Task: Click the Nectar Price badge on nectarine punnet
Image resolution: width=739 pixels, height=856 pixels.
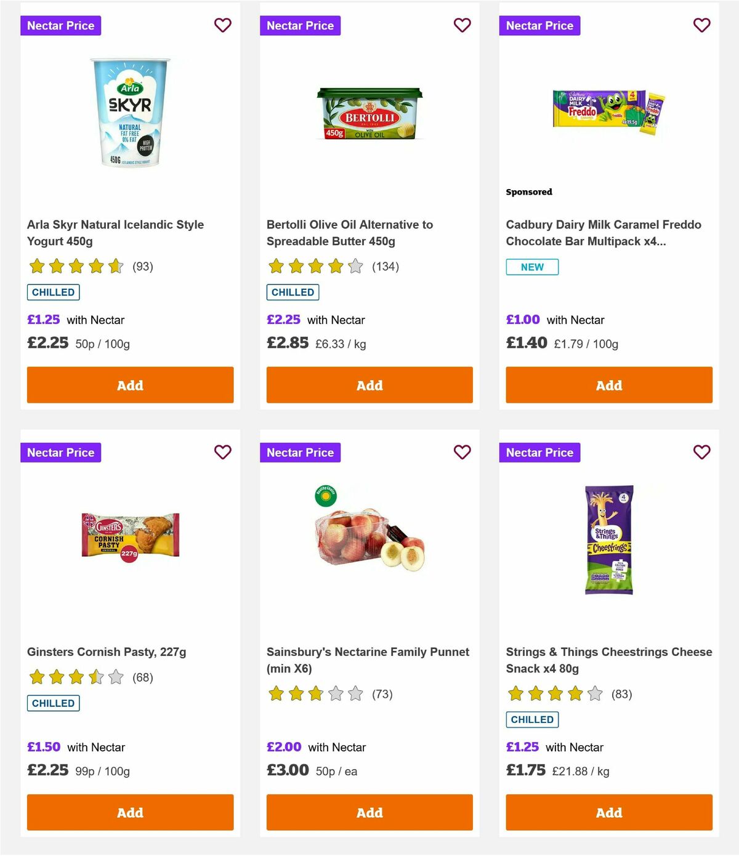Action: point(300,452)
